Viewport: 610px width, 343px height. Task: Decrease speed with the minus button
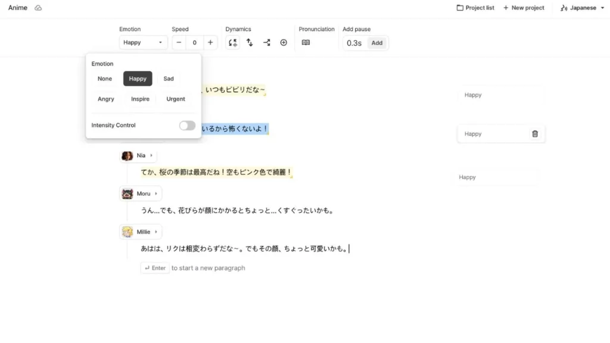pos(179,42)
